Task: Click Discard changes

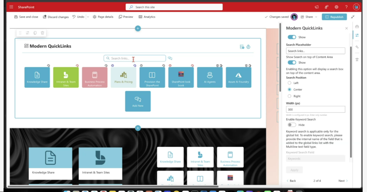Action: click(x=56, y=17)
